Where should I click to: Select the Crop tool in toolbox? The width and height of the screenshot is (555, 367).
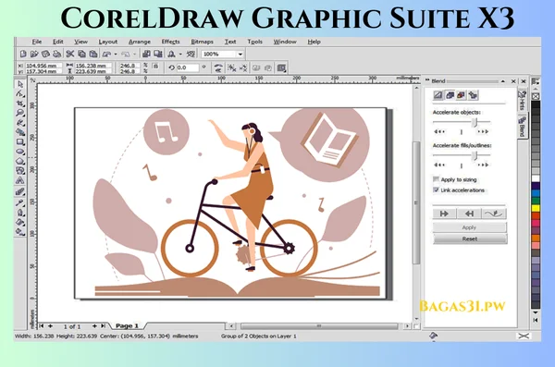point(20,104)
